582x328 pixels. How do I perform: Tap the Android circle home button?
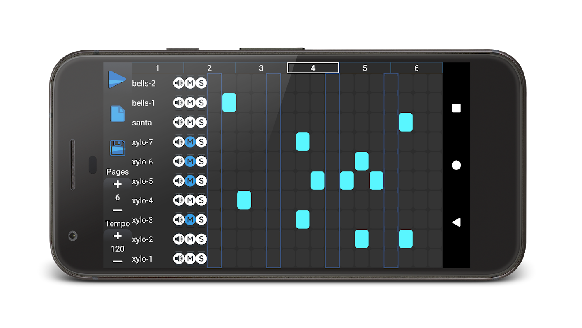pyautogui.click(x=456, y=165)
